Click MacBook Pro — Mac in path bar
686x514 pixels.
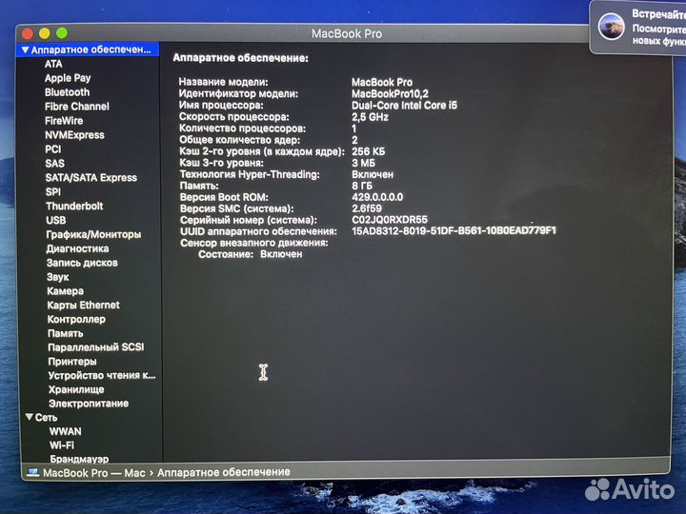(x=93, y=473)
